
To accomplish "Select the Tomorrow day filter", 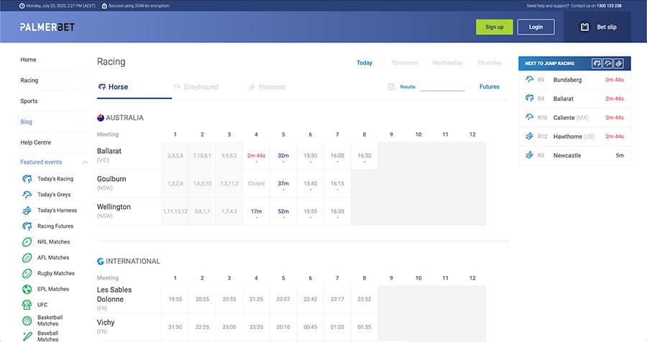I will coord(405,63).
